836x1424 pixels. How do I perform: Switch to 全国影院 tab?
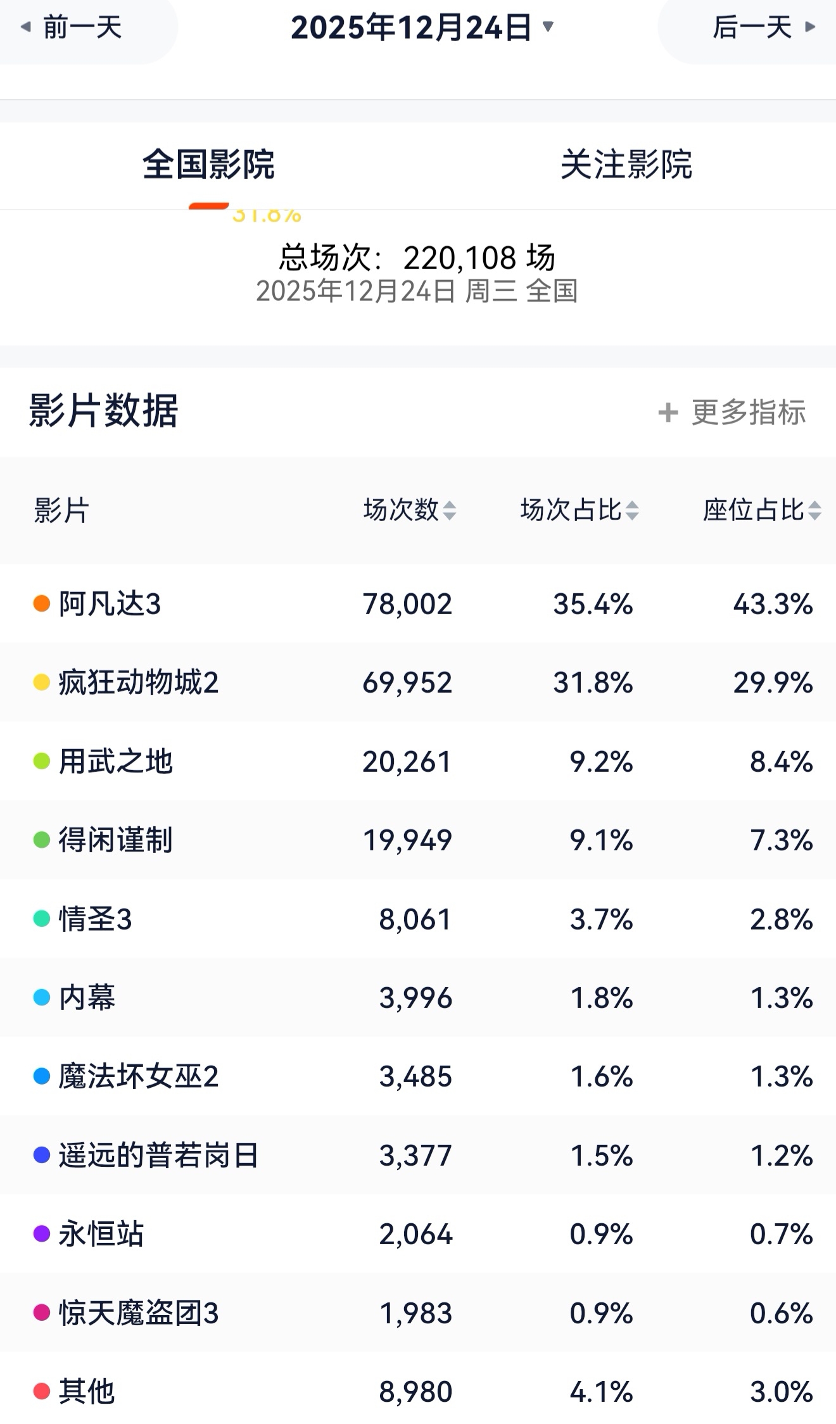(x=208, y=165)
